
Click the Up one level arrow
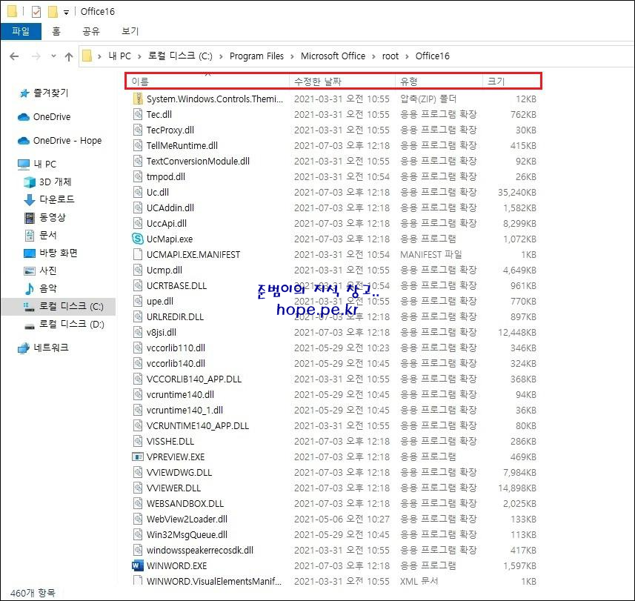click(69, 57)
